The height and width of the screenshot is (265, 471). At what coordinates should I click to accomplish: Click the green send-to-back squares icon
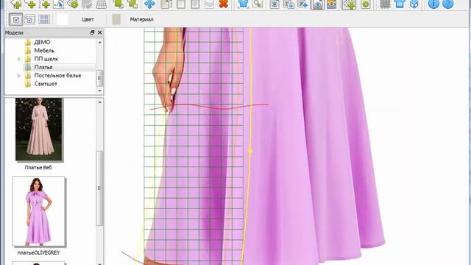(x=132, y=4)
